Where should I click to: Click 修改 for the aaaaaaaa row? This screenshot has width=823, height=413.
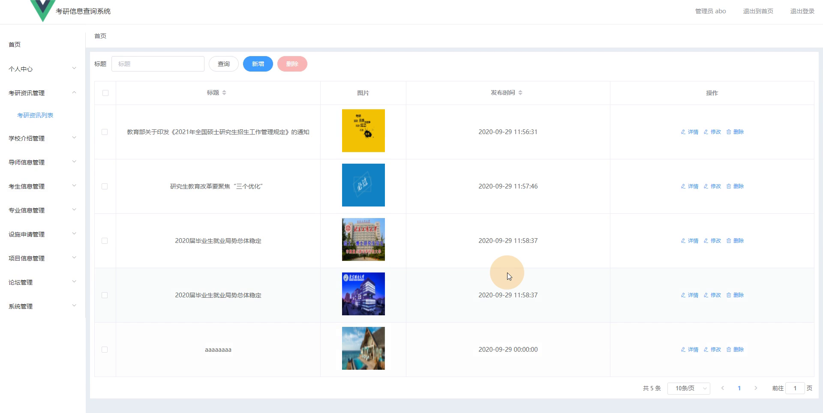[712, 350]
